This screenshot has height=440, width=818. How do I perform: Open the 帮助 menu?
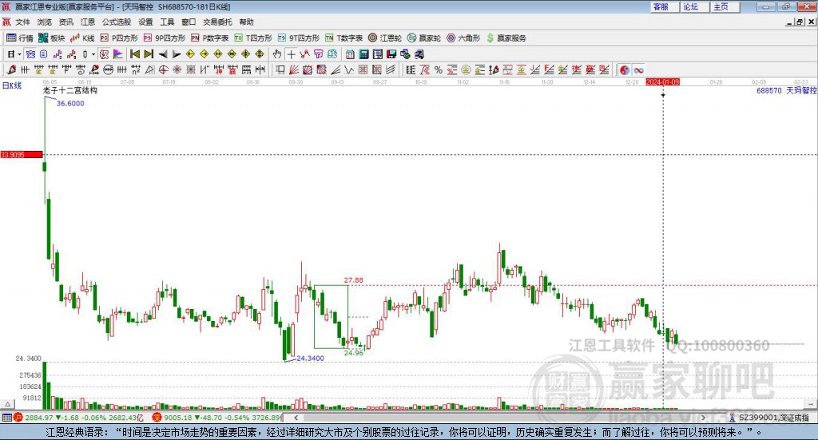246,22
